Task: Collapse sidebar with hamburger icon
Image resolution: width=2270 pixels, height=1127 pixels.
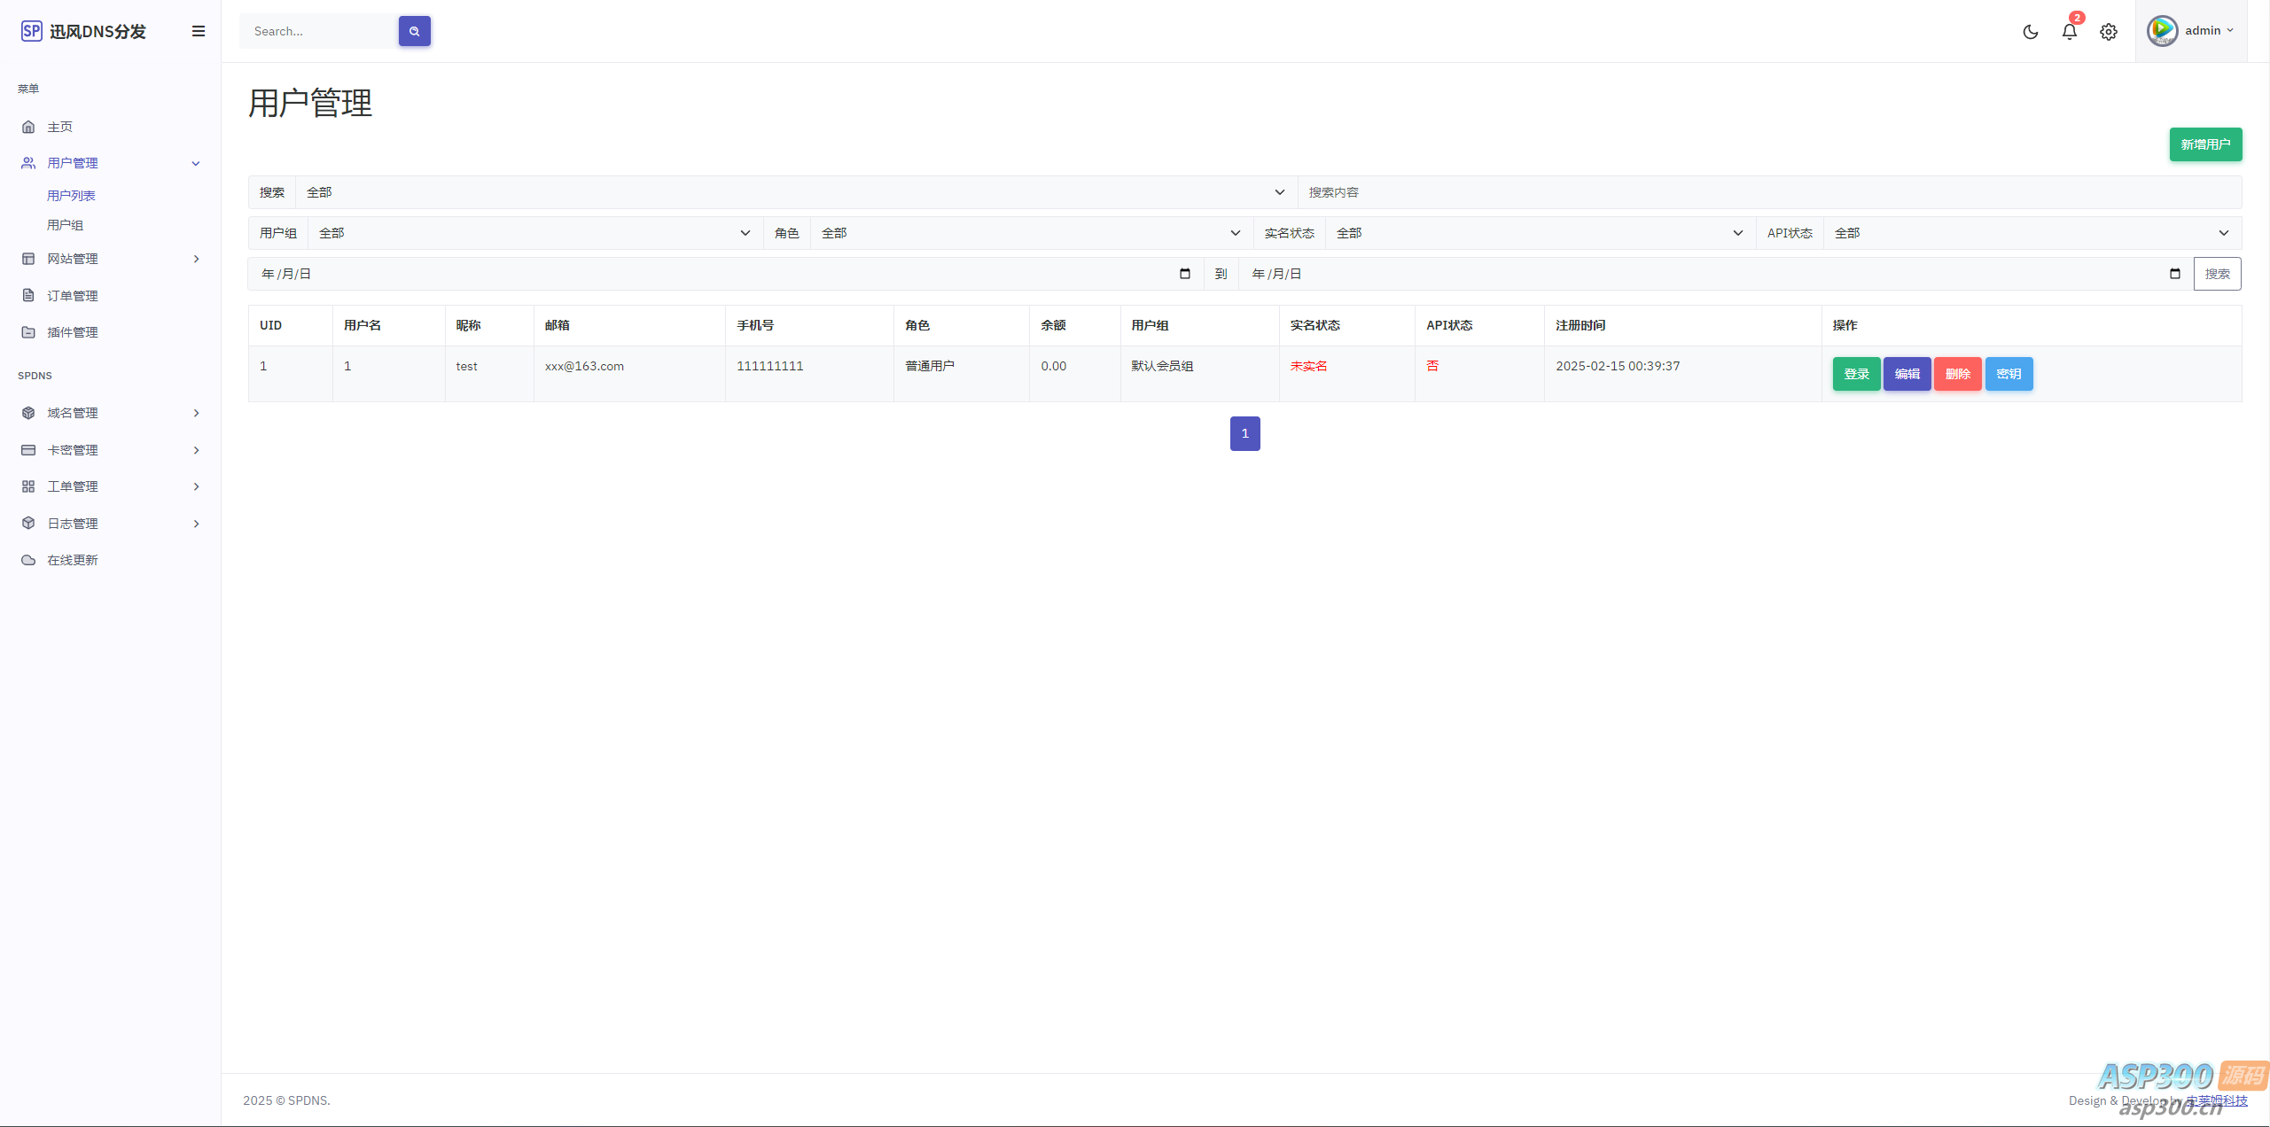Action: click(199, 31)
